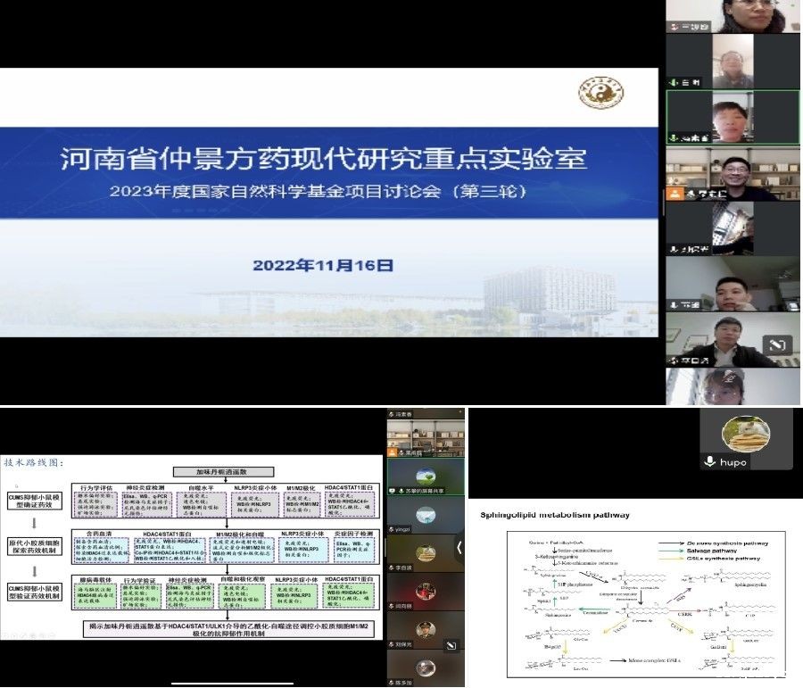Toggle audio for the highlighted green-bordered participant
Viewport: 803px width, 688px height.
pyautogui.click(x=674, y=138)
